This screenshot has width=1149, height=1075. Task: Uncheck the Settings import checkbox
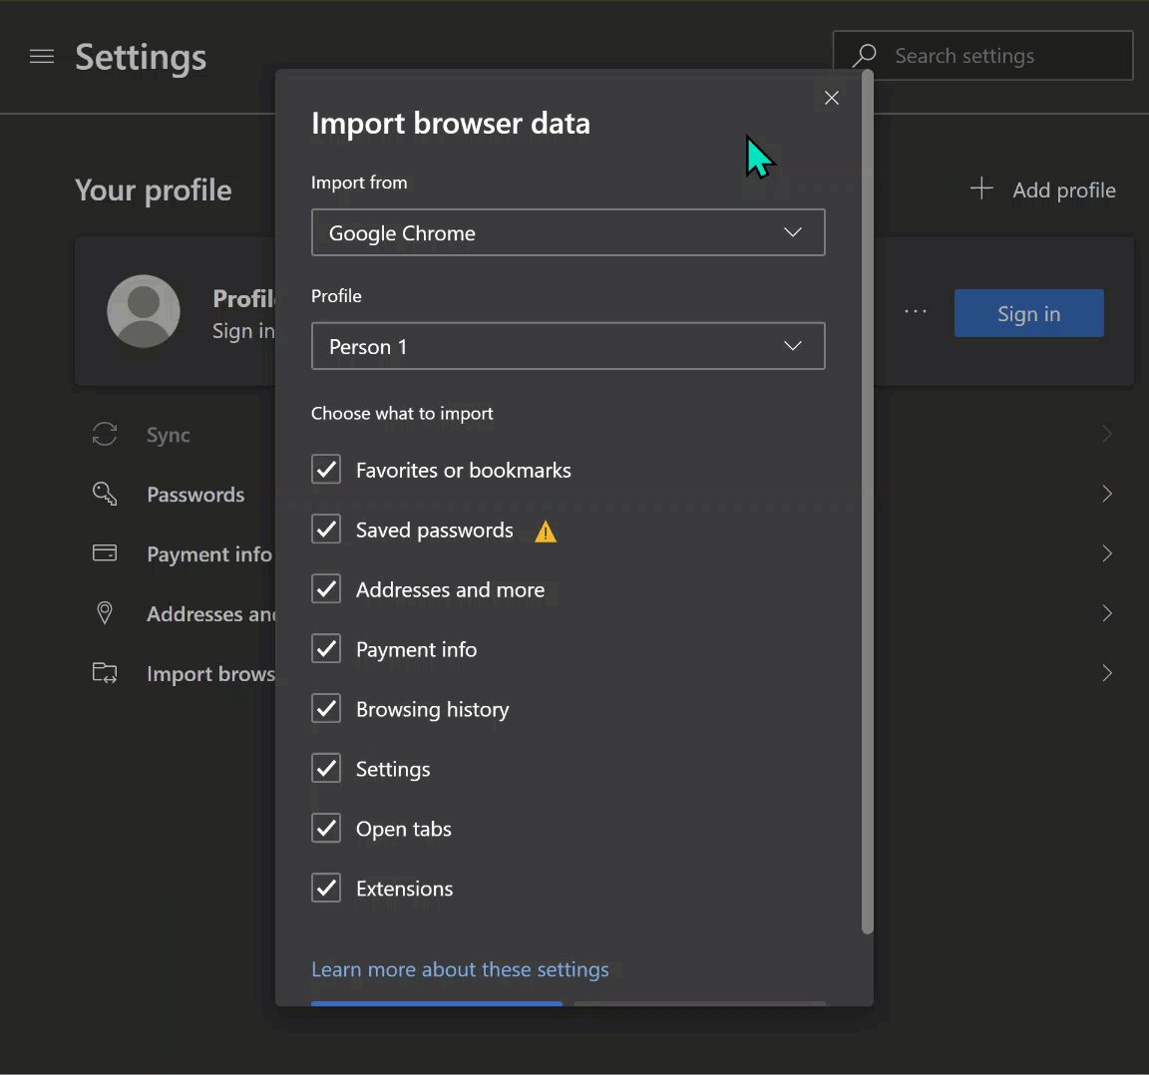326,769
